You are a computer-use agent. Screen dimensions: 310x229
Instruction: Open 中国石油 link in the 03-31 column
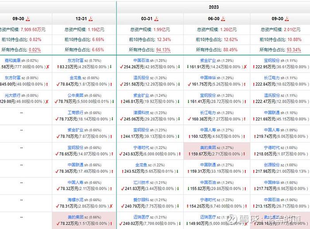coord(141,61)
